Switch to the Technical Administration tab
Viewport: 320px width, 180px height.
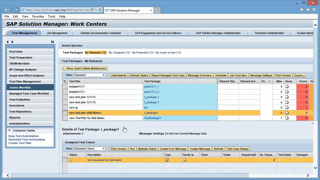point(269,33)
